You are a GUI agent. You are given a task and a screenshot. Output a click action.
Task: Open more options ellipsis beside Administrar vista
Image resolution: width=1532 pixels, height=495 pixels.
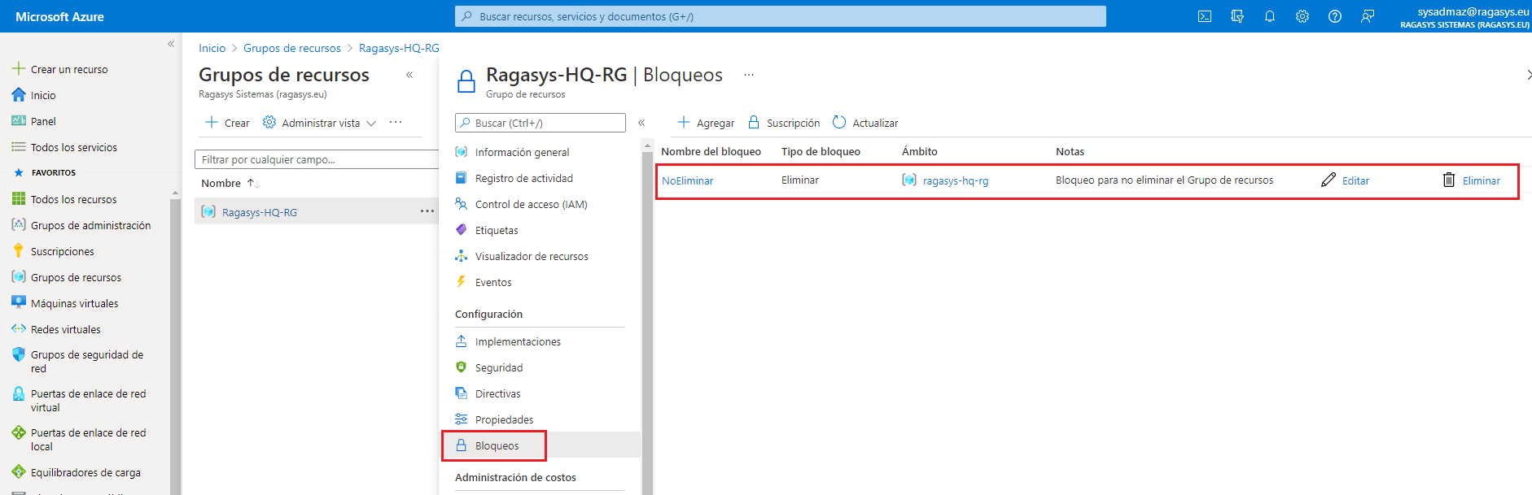[396, 123]
